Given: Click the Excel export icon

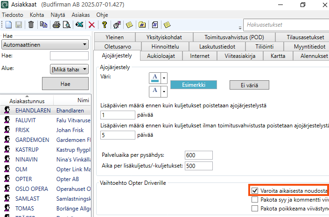Looking at the screenshot, I should click(79, 25).
